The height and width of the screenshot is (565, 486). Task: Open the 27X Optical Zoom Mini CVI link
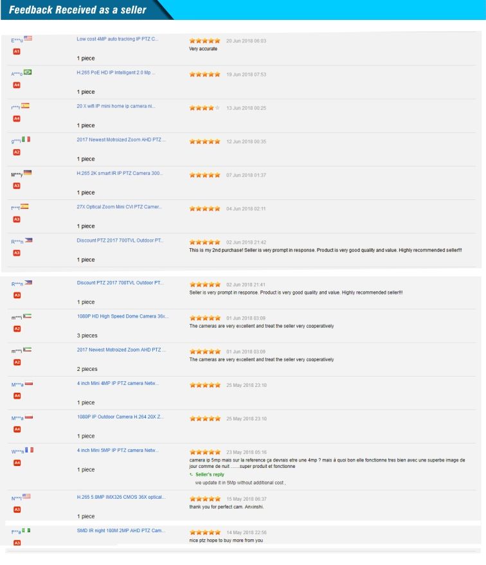tap(116, 206)
